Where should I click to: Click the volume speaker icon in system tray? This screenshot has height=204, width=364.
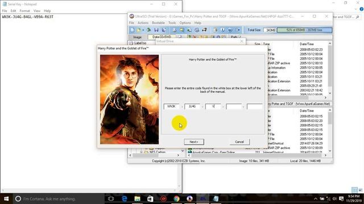point(334,199)
